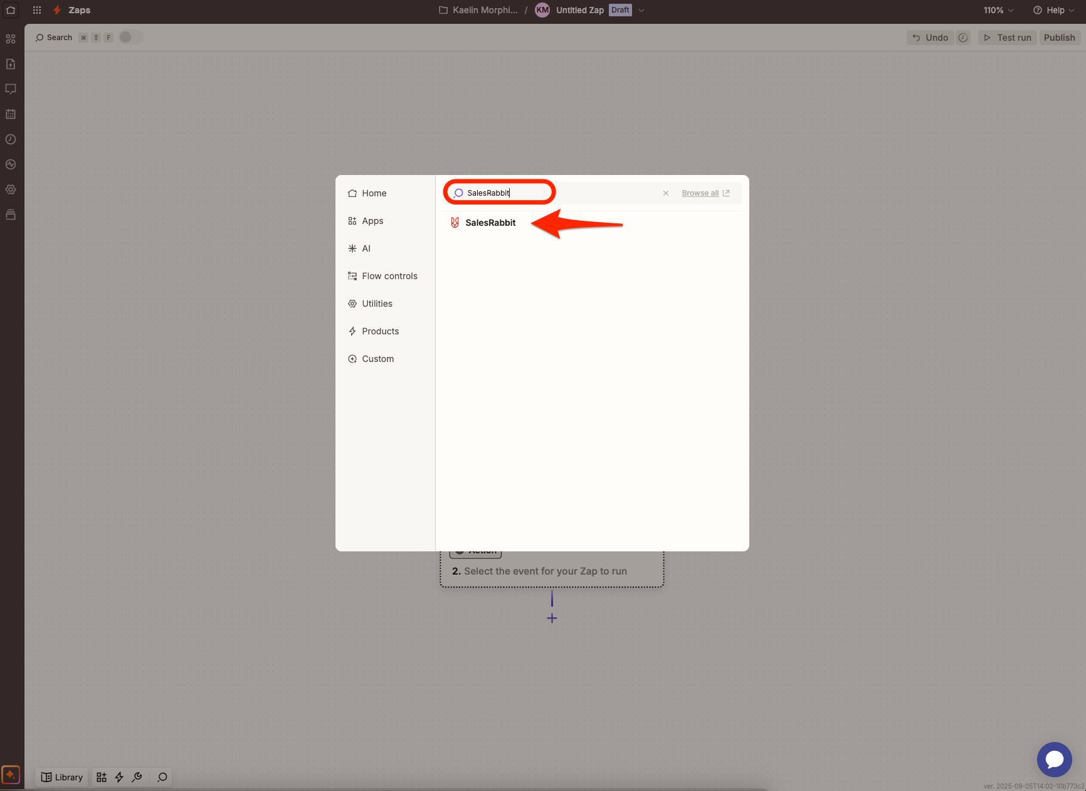Image resolution: width=1086 pixels, height=791 pixels.
Task: Switch to the Flow controls category
Action: click(x=389, y=276)
